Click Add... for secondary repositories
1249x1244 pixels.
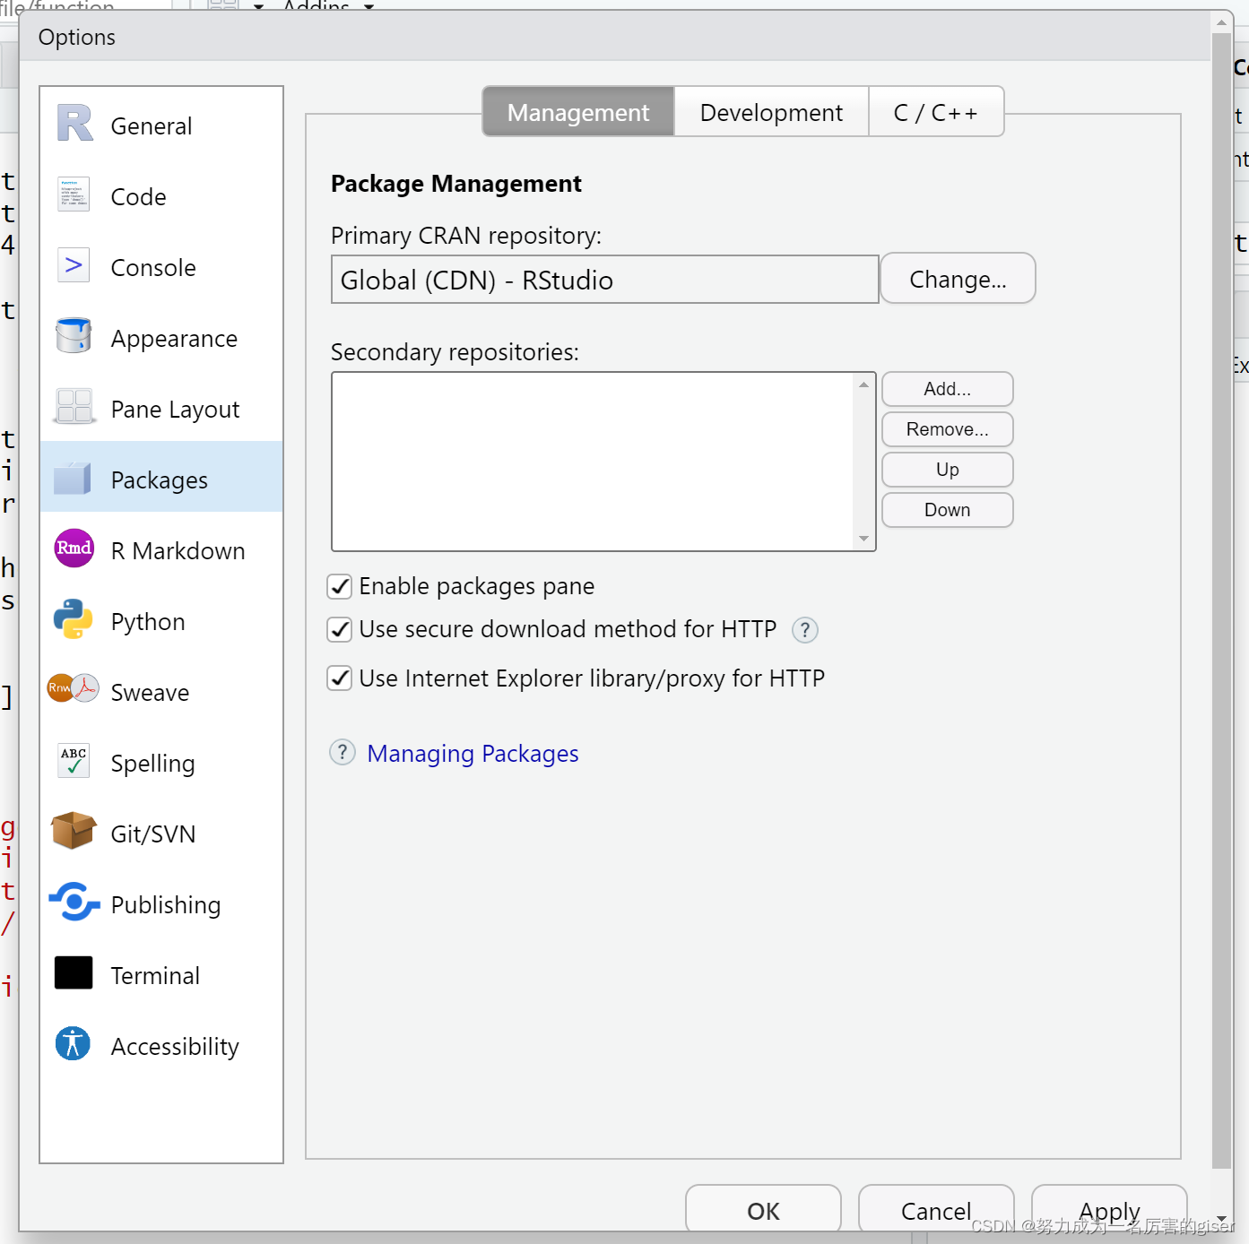point(948,389)
